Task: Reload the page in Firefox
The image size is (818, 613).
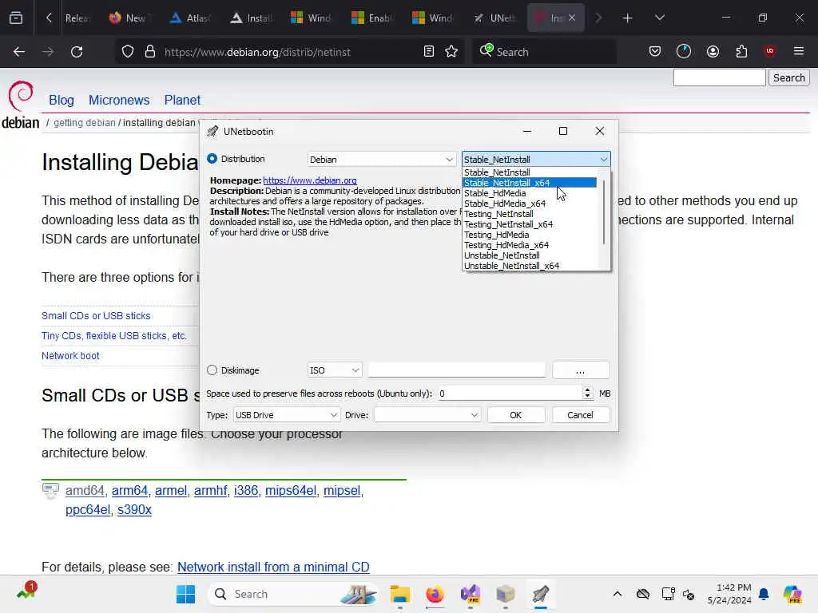Action: [x=77, y=52]
